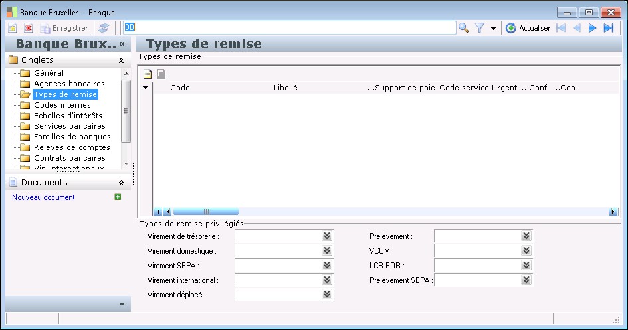628x330 pixels.
Task: Click the Codes internes folder icon
Action: 25,105
